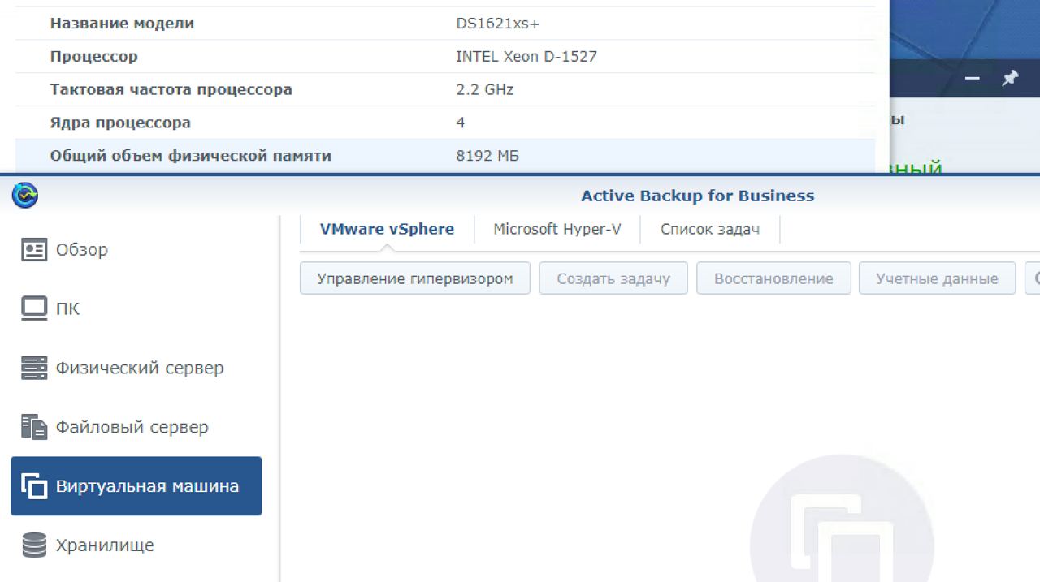Image resolution: width=1040 pixels, height=582 pixels.
Task: Select the Виртуальная машина menu label
Action: click(148, 486)
